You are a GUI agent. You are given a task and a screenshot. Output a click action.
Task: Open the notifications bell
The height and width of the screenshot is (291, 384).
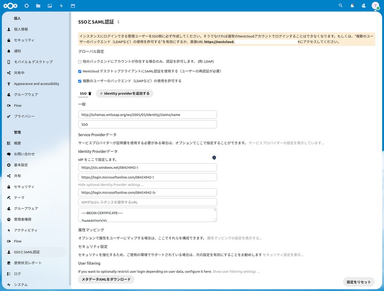352,6
